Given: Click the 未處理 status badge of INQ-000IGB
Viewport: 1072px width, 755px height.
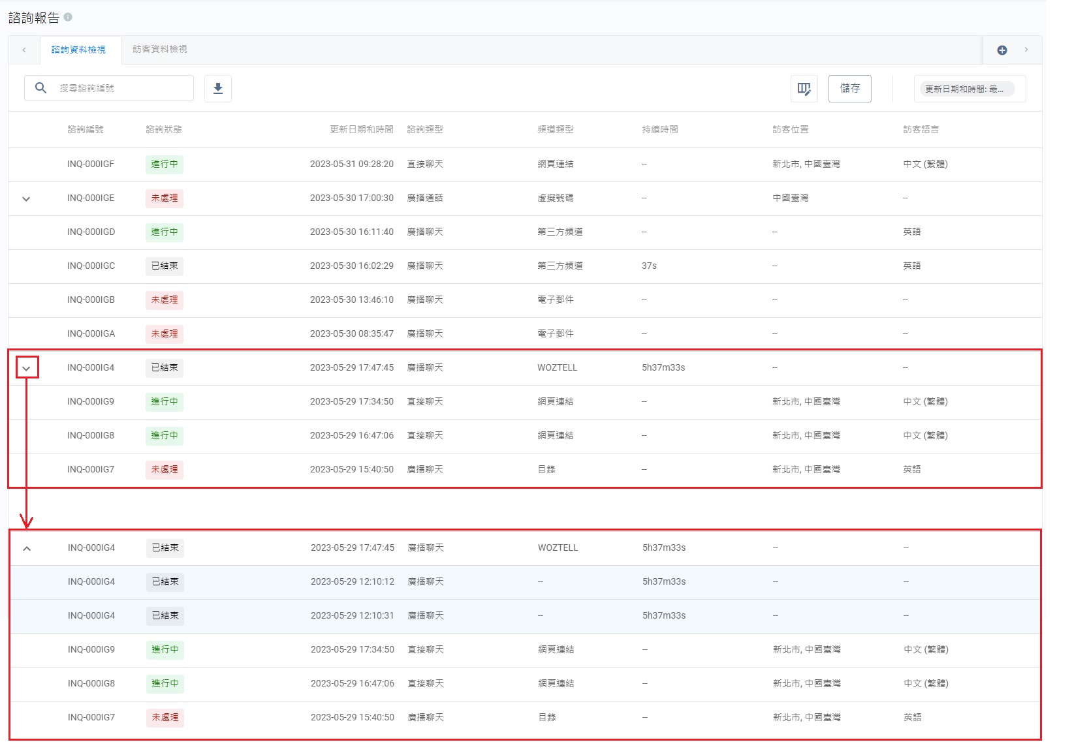Looking at the screenshot, I should (165, 300).
